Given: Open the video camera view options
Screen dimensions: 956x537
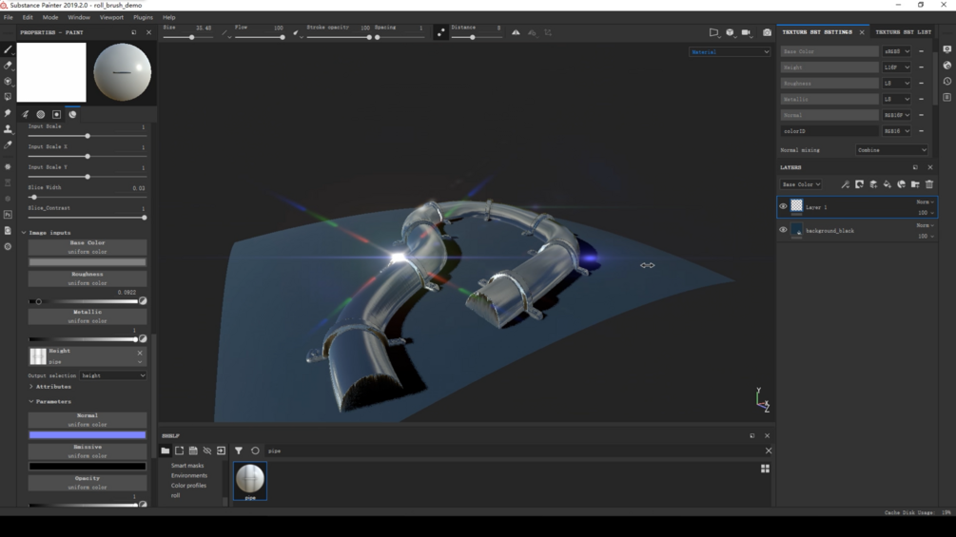Looking at the screenshot, I should pos(746,32).
